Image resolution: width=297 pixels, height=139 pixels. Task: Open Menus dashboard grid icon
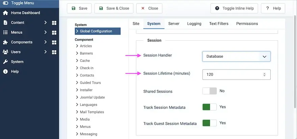[54, 33]
